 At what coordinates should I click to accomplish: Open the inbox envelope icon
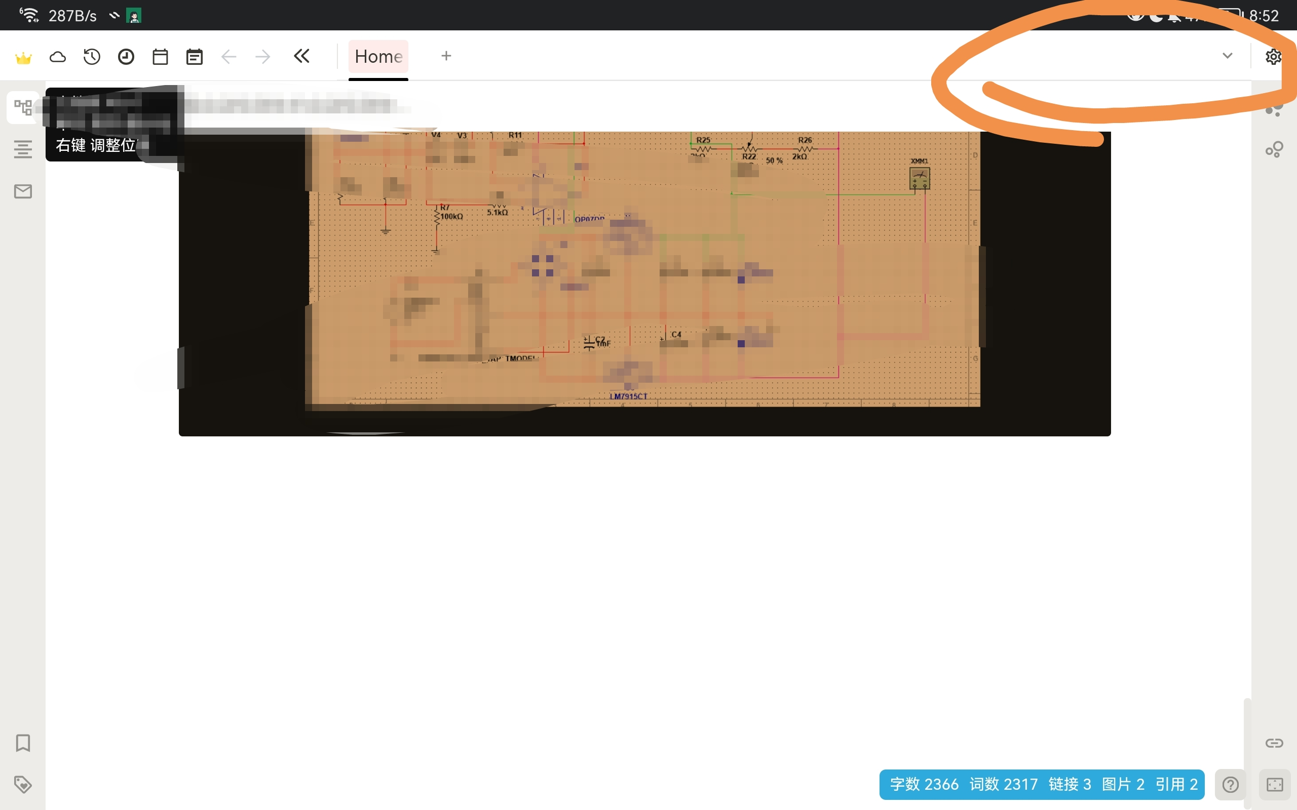pos(23,191)
